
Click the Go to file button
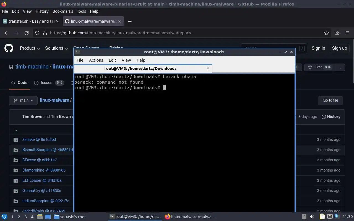330,100
